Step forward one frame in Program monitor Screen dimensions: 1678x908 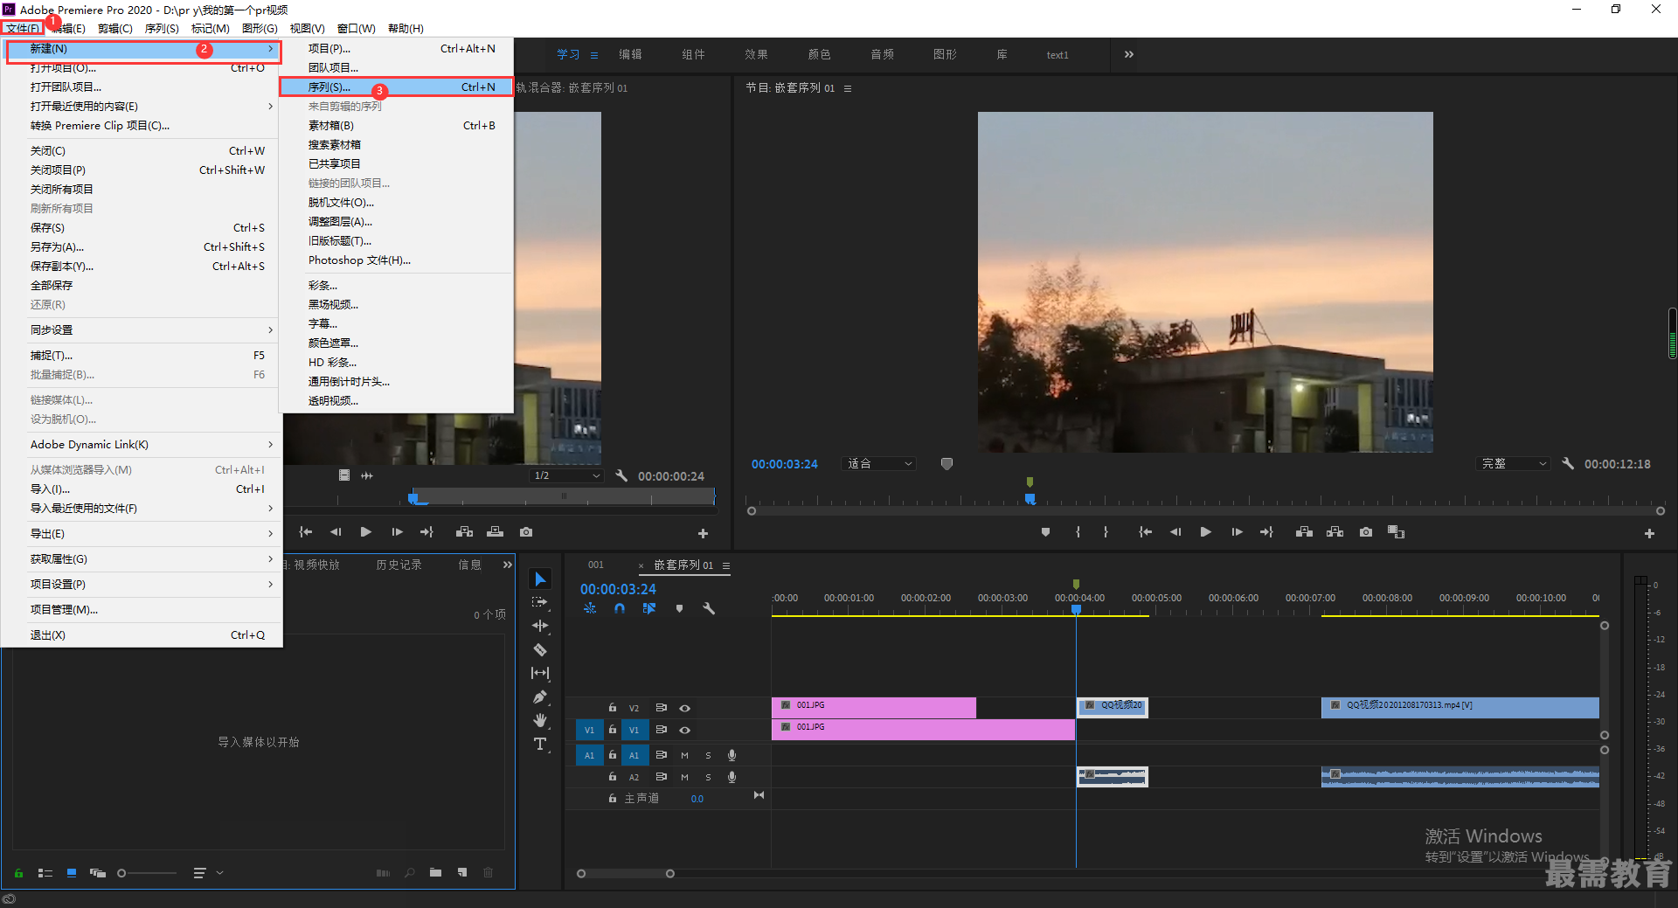(1237, 532)
